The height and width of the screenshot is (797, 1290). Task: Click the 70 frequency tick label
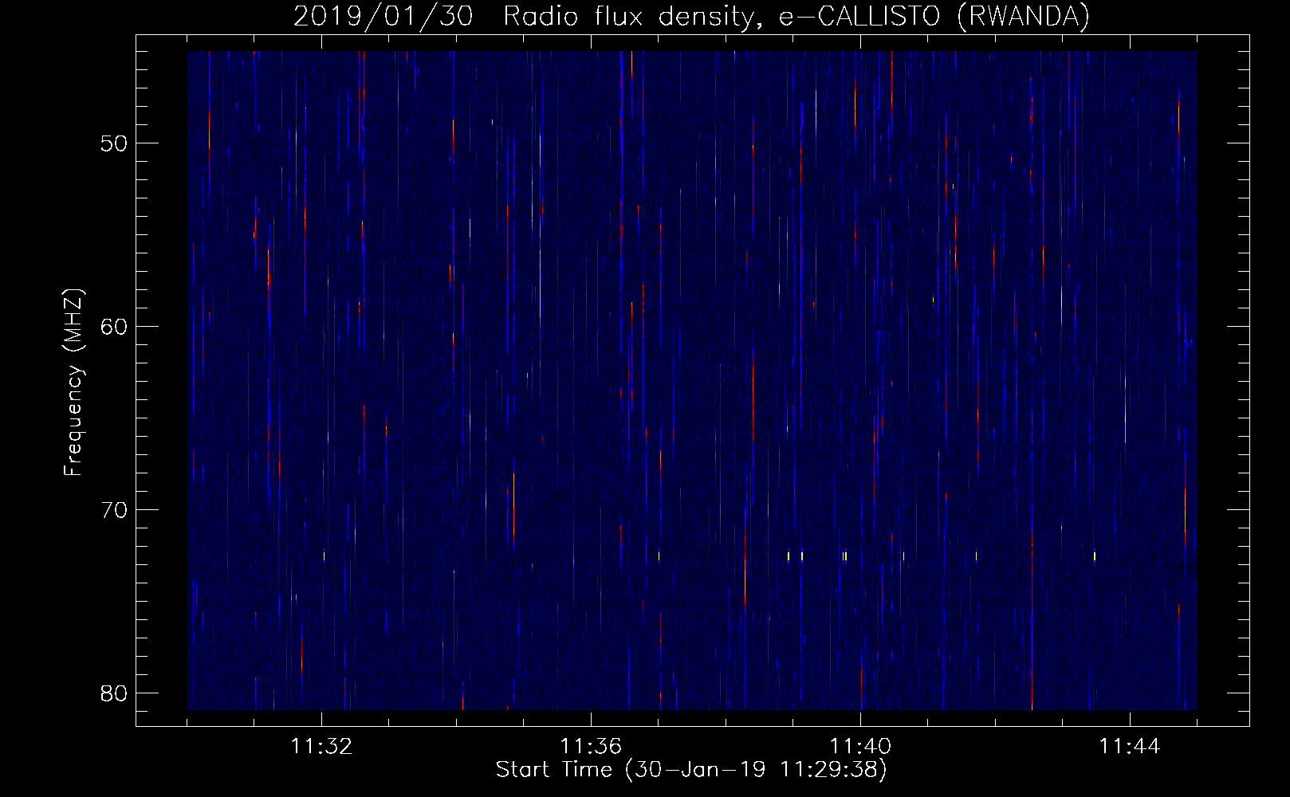(114, 510)
